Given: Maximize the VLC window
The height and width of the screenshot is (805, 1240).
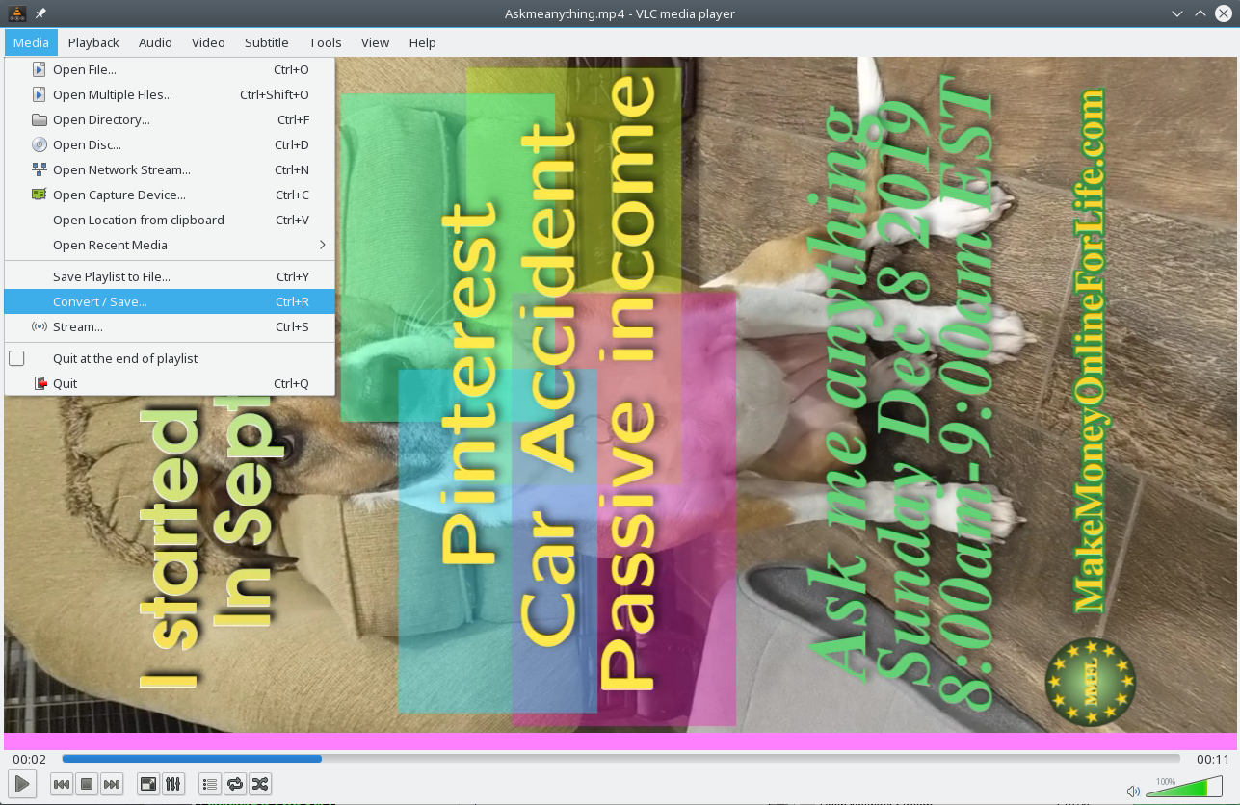Looking at the screenshot, I should [1200, 13].
